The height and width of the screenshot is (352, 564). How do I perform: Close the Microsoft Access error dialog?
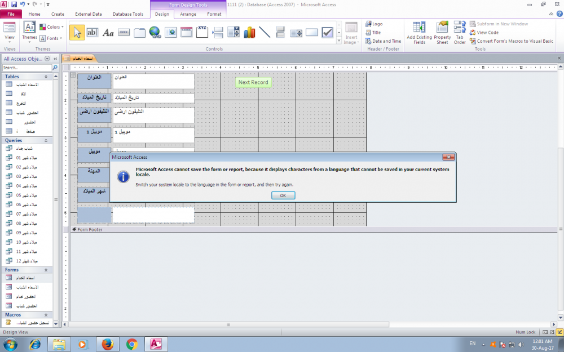pos(448,157)
